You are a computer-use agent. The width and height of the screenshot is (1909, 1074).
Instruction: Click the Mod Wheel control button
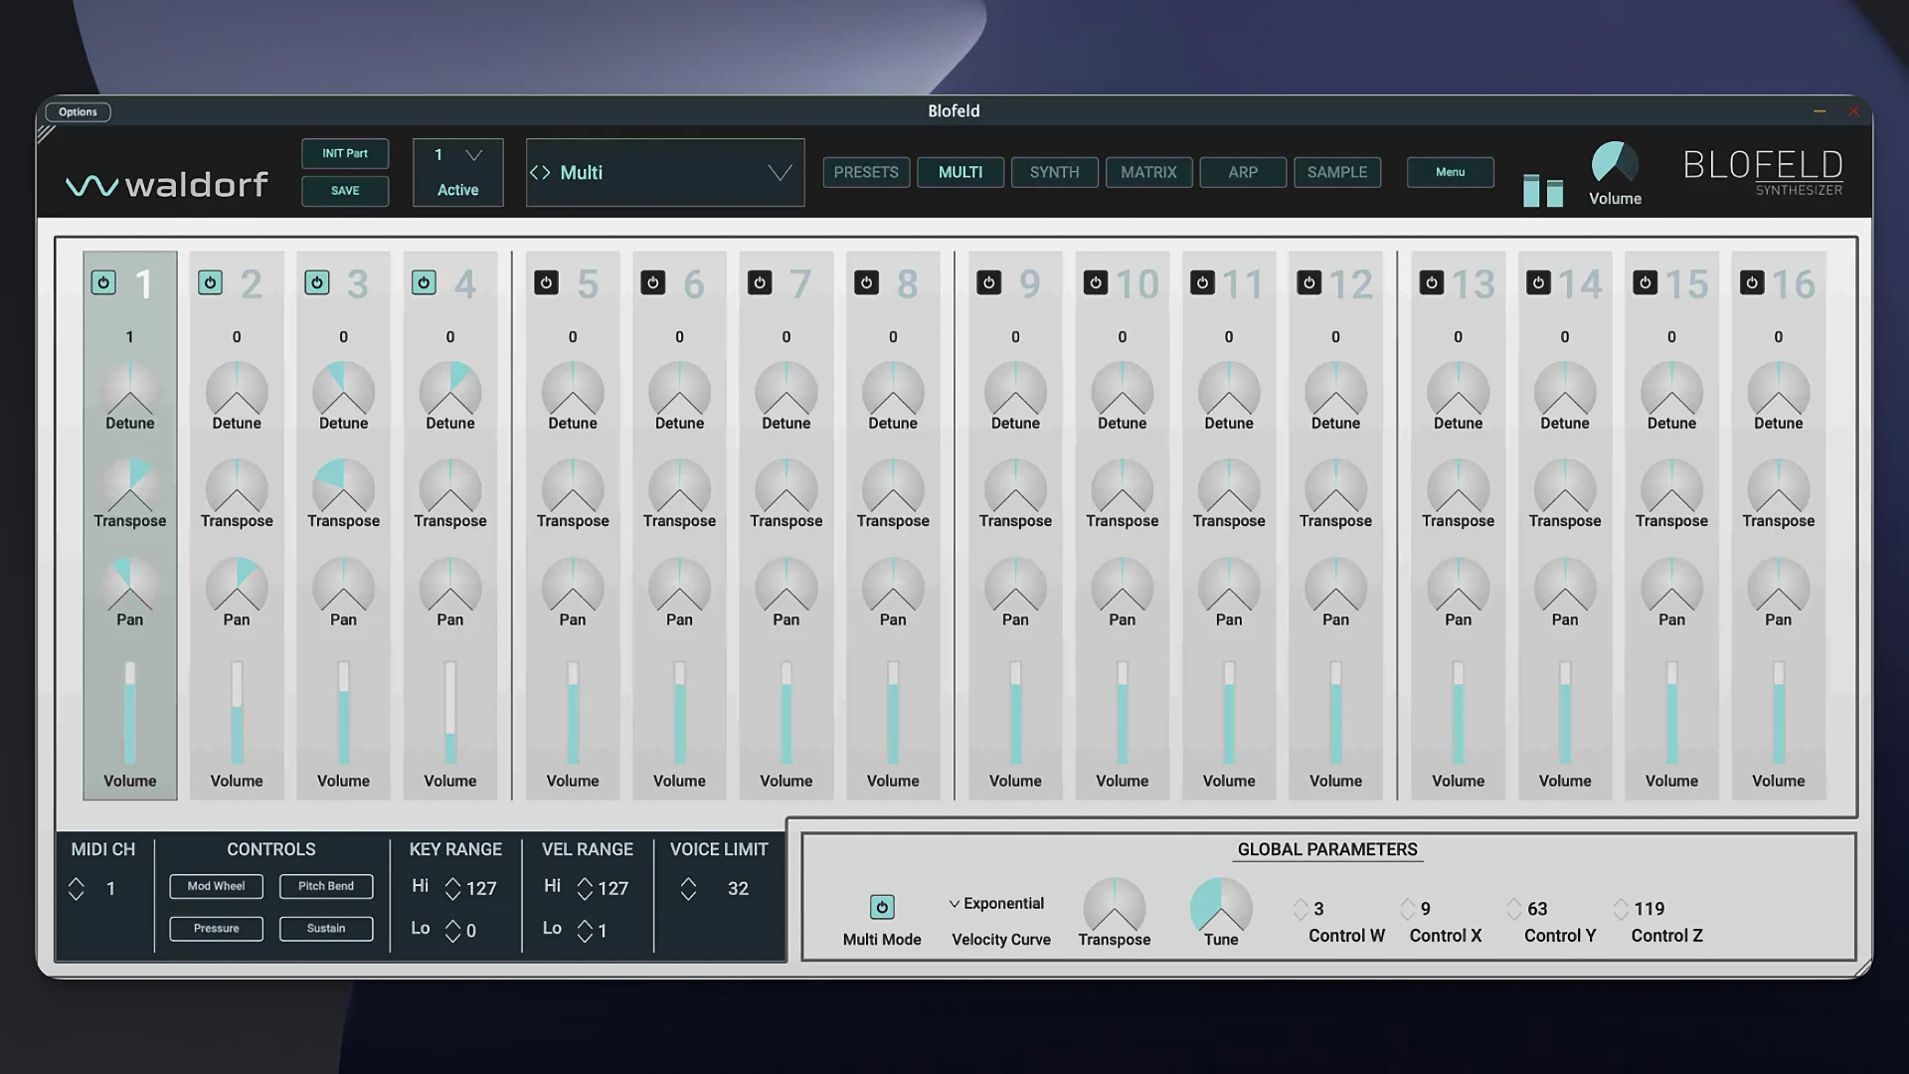point(216,886)
